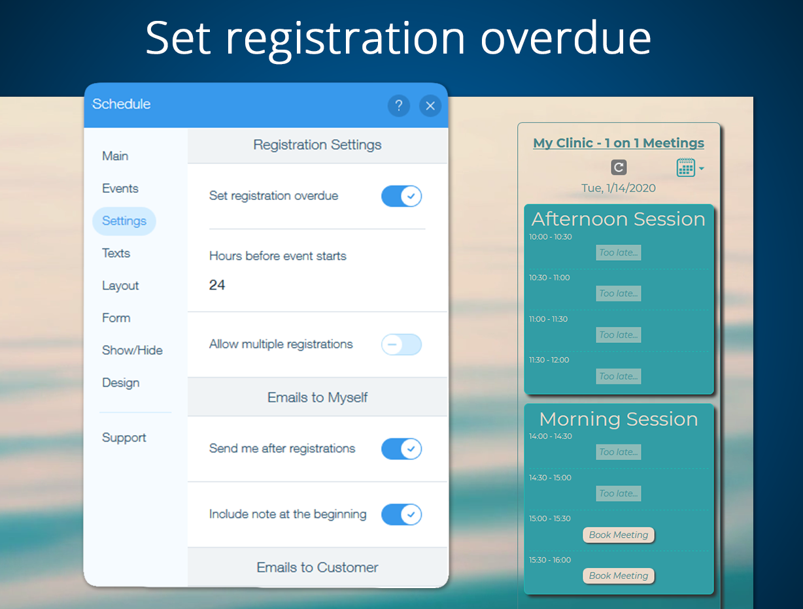Click the Hours before event starts label
Screen dimensions: 803x609
278,256
